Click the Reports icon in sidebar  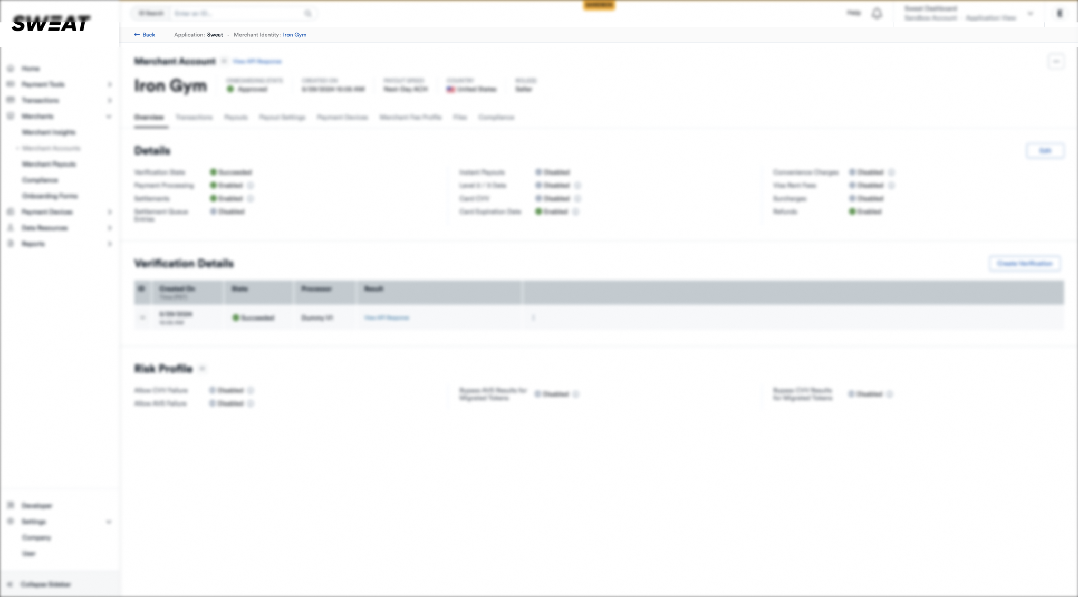point(11,244)
